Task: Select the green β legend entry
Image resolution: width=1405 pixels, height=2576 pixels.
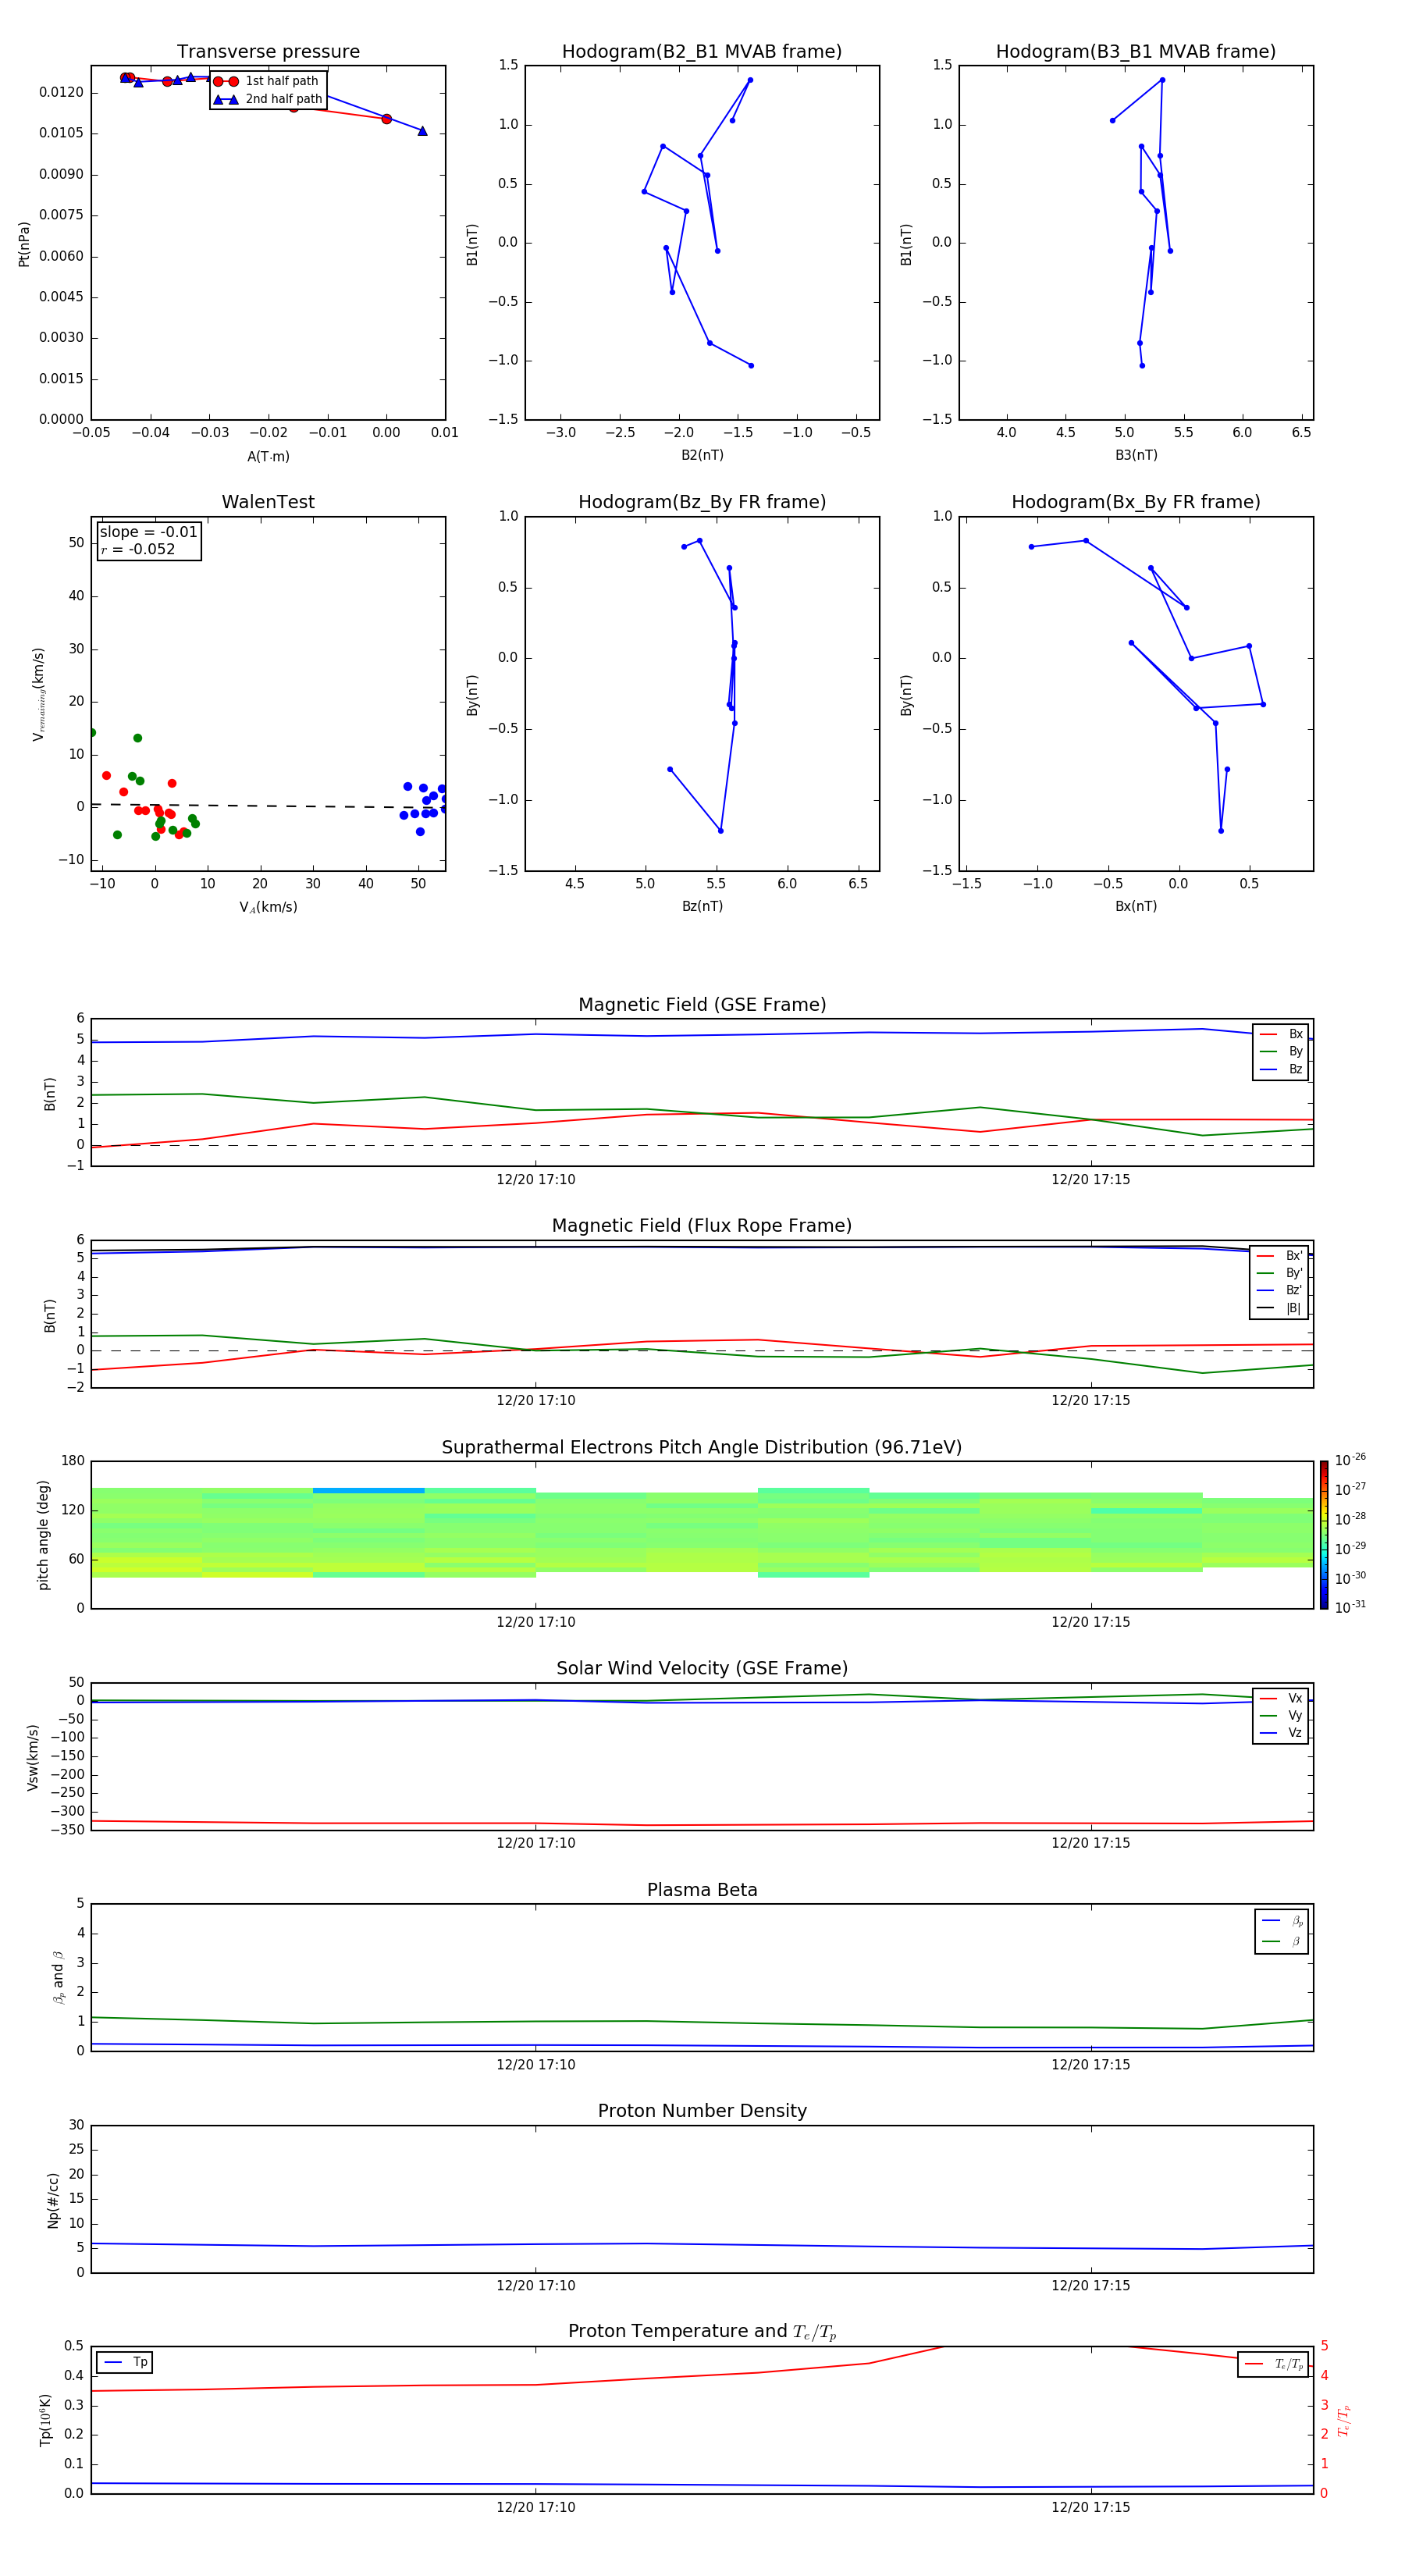Action: (1282, 1942)
